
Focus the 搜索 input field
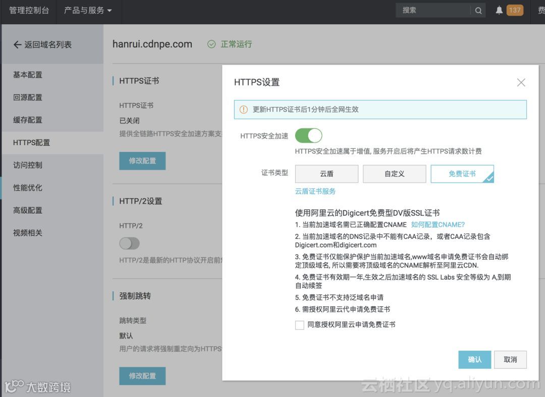433,11
